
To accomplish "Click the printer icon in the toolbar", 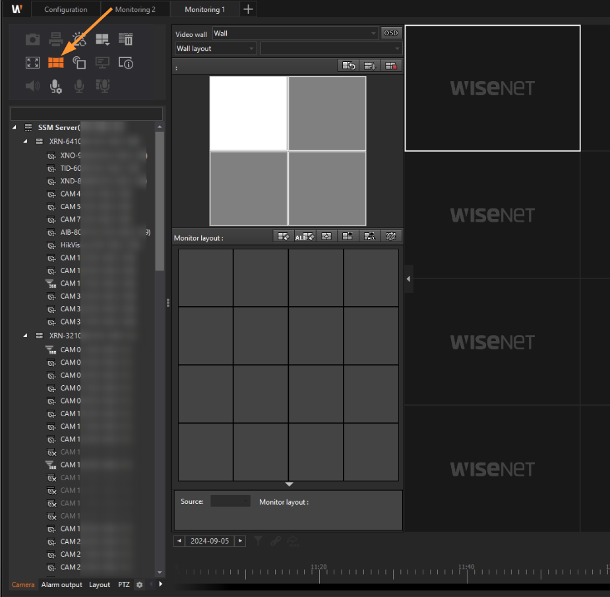I will coord(55,40).
